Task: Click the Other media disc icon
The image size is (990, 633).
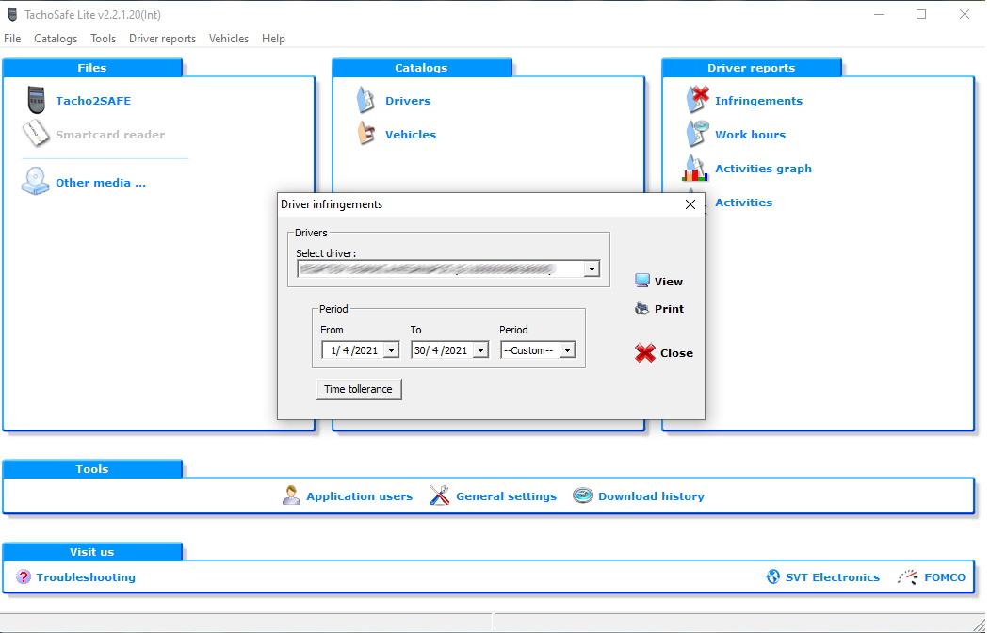Action: tap(35, 182)
